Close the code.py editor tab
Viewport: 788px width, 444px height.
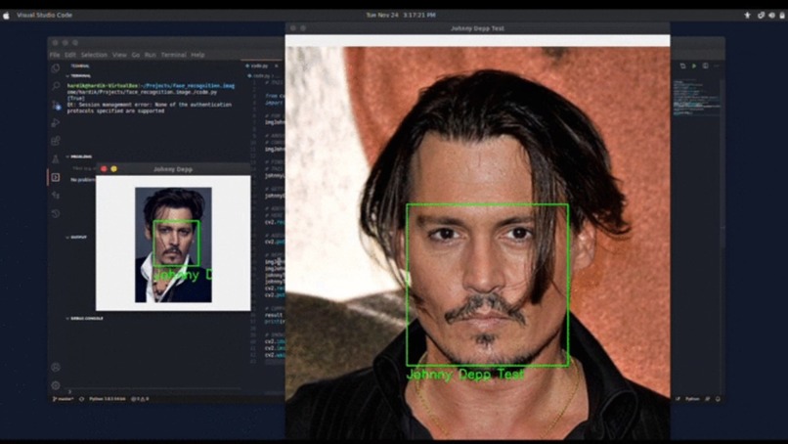[x=277, y=66]
